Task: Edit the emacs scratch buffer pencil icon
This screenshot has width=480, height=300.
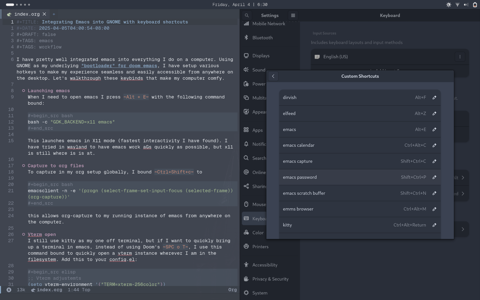Action: click(434, 193)
